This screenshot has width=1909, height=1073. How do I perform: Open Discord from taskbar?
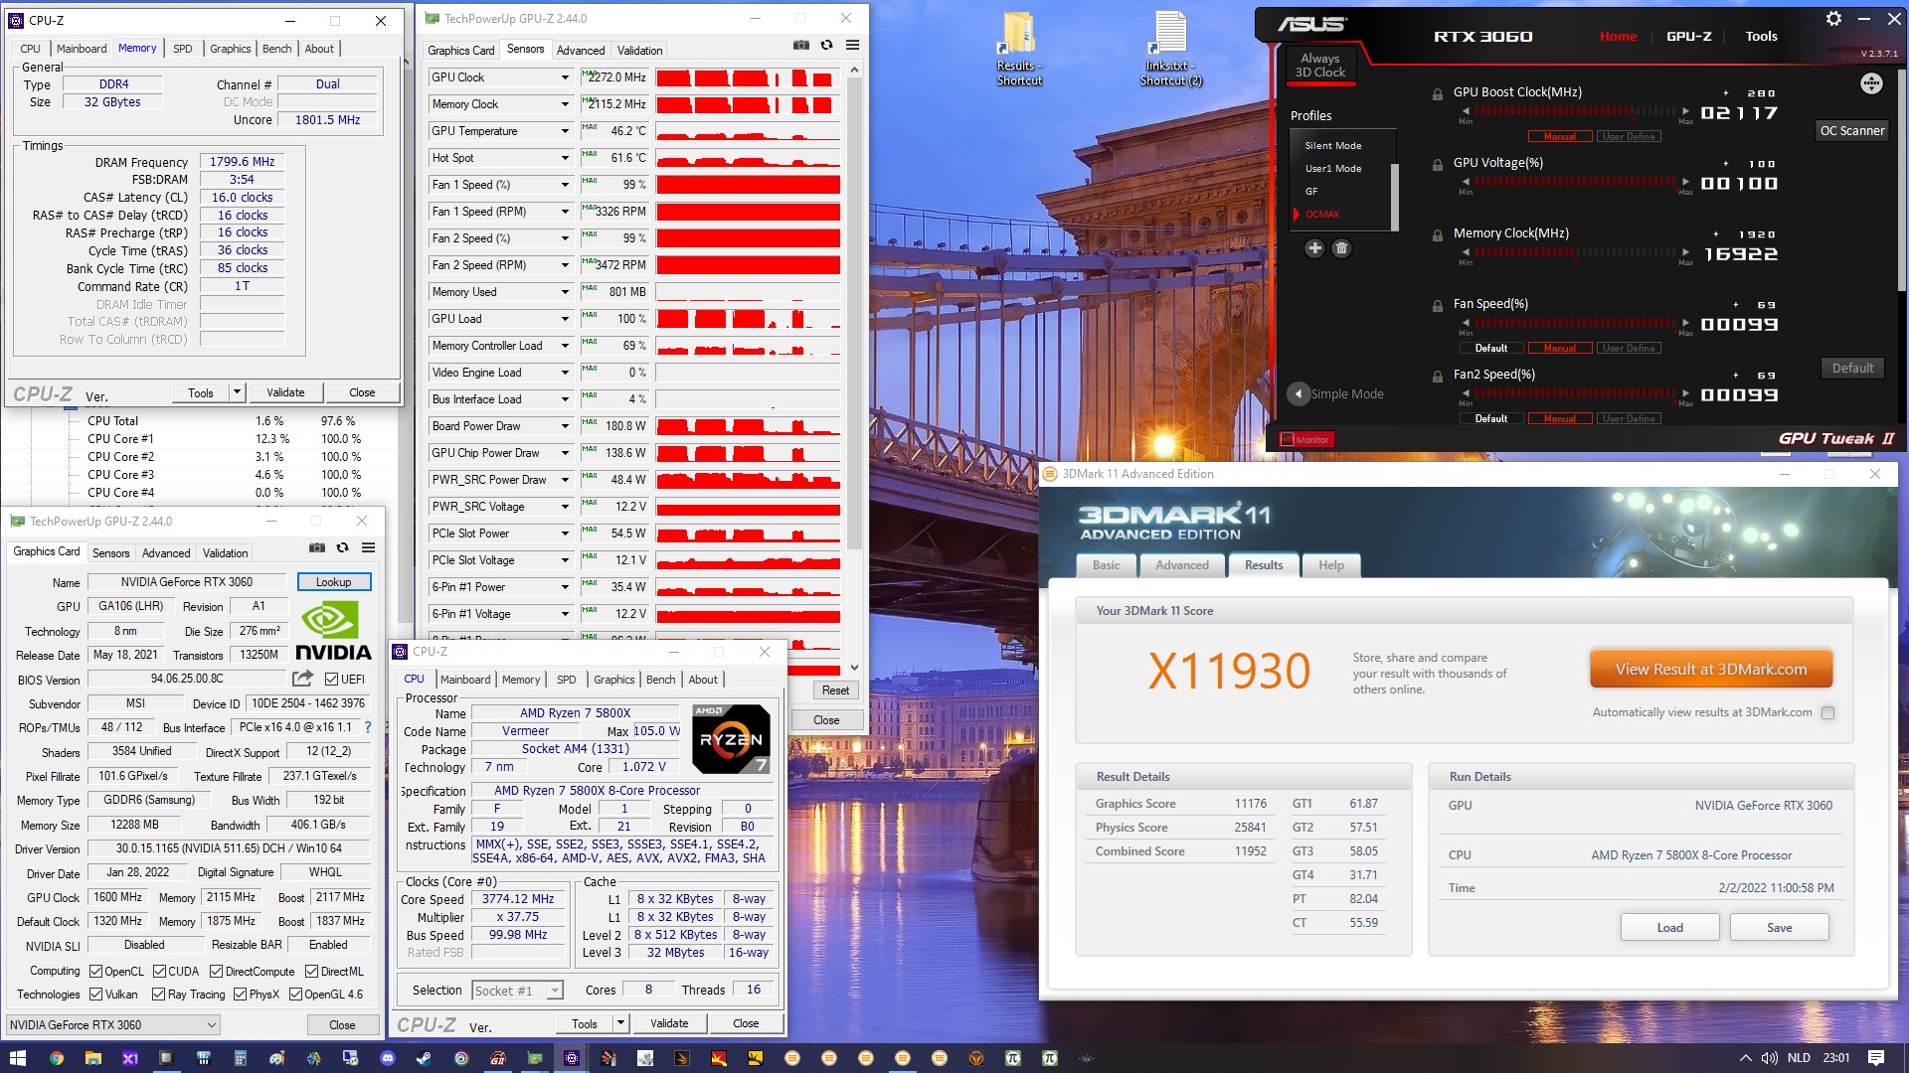pyautogui.click(x=388, y=1058)
